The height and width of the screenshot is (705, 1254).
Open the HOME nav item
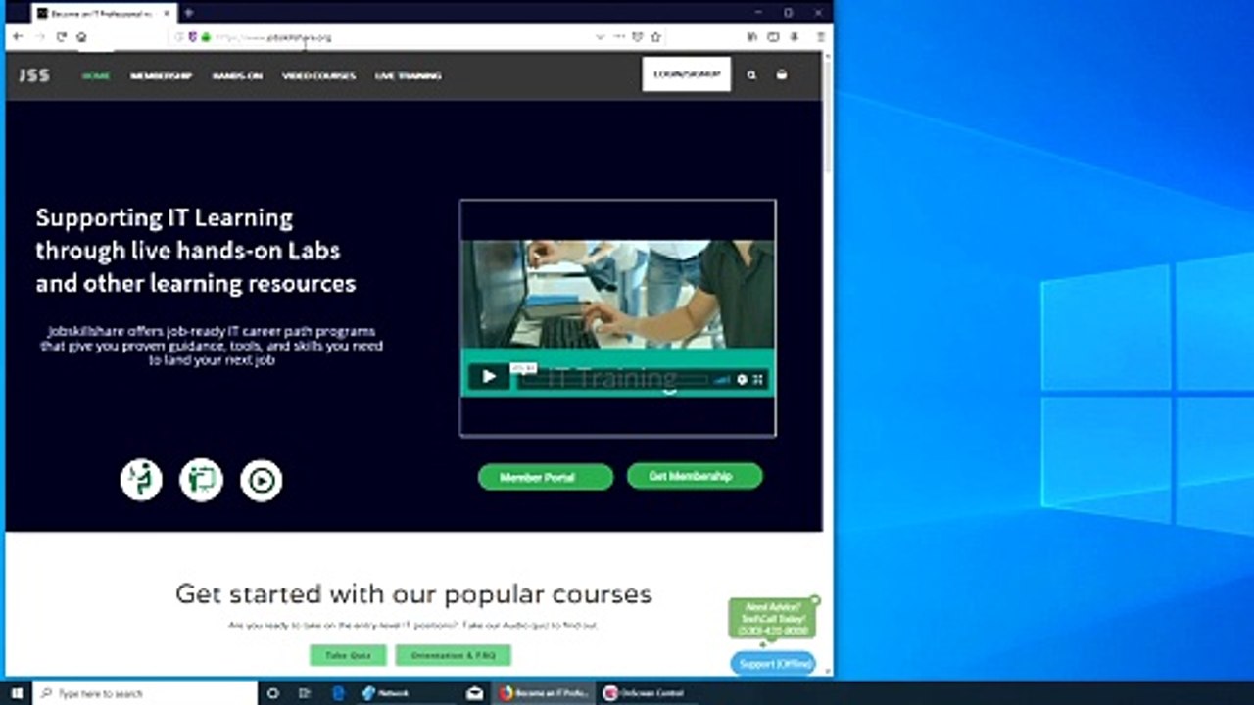click(96, 75)
